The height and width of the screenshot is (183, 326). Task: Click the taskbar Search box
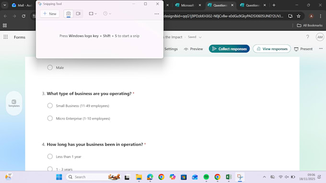(93, 177)
